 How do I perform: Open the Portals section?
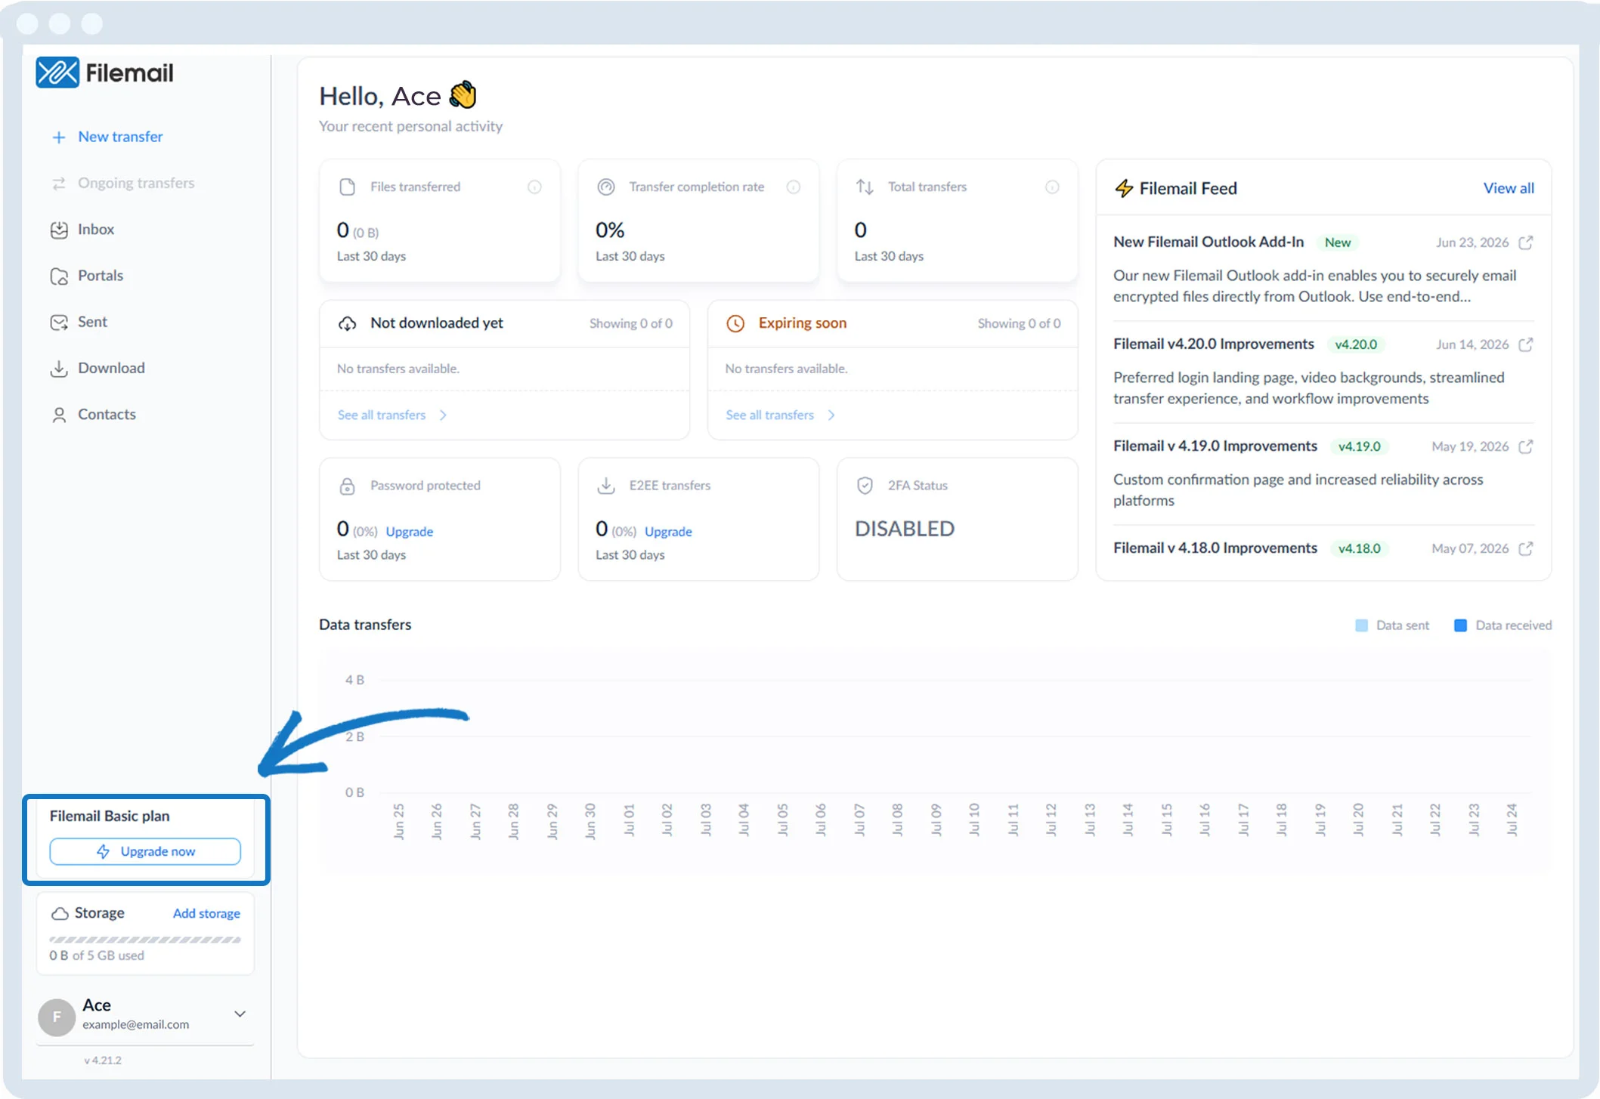101,275
